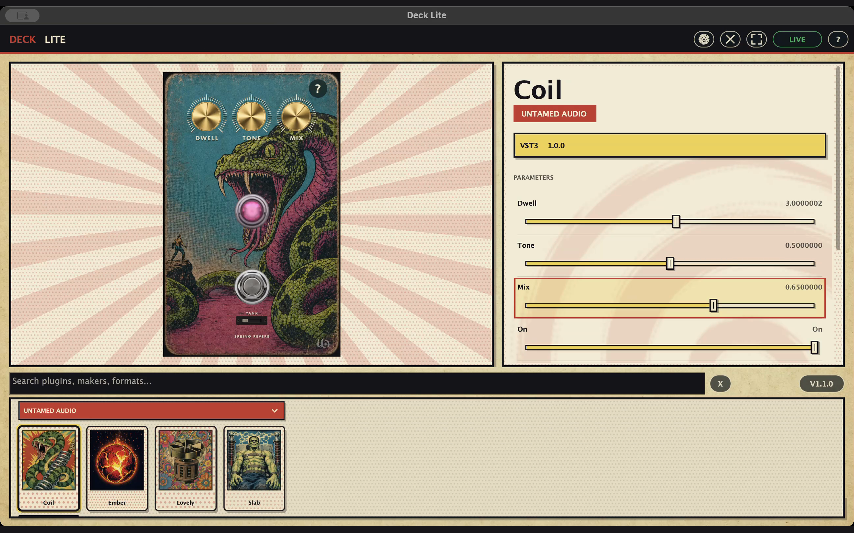Click the DECK LITE logo text
854x533 pixels.
tap(37, 39)
